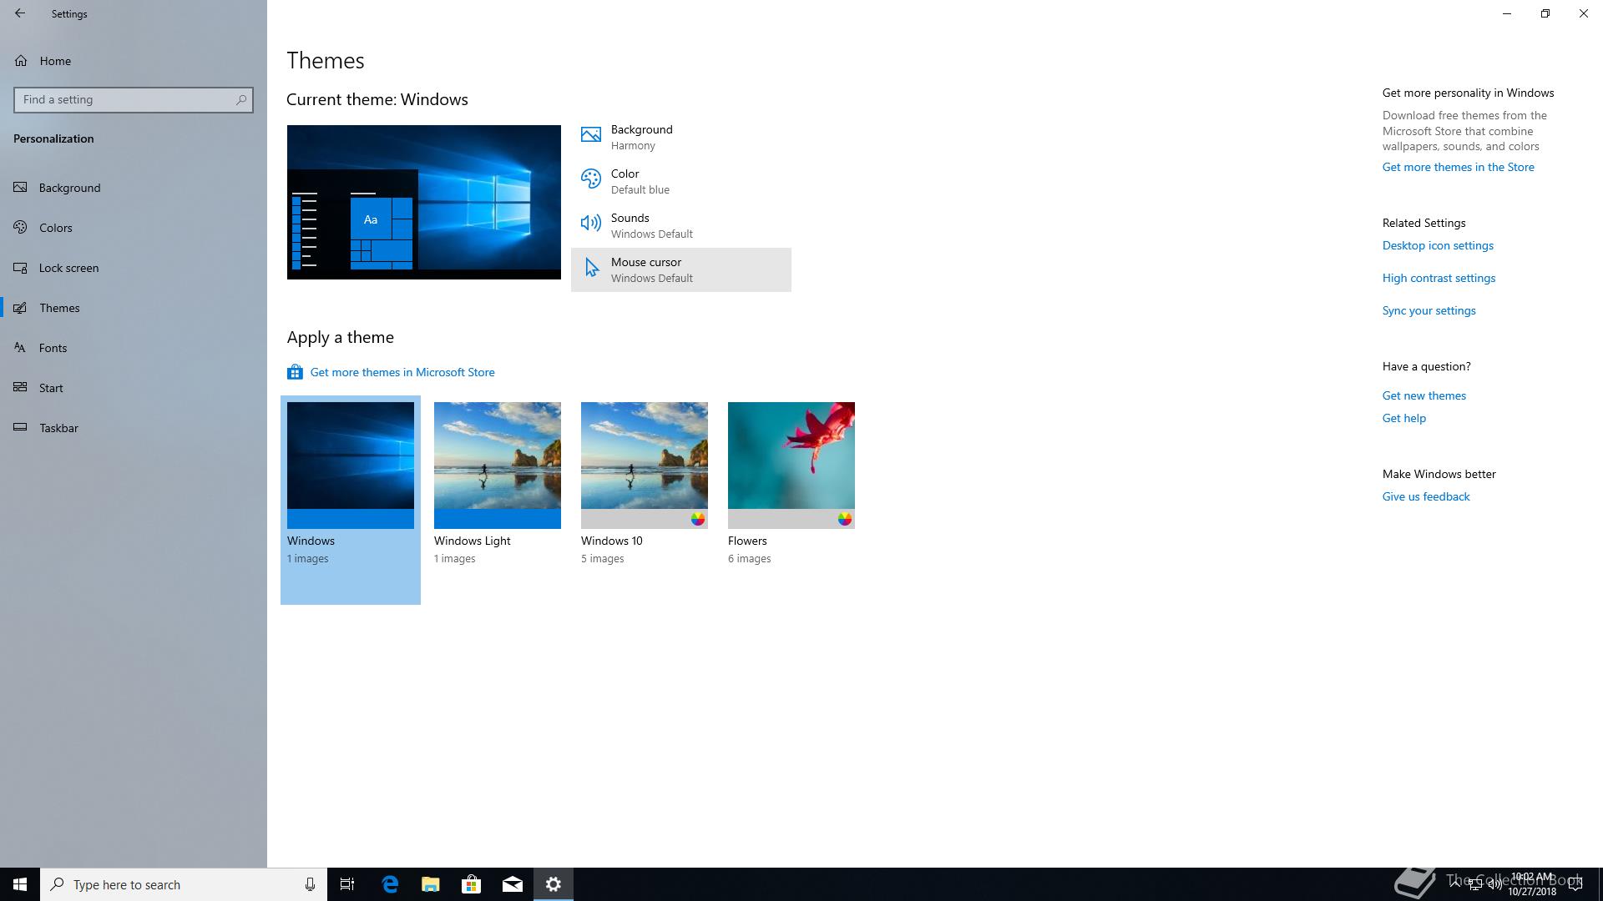Viewport: 1603px width, 901px height.
Task: Open the Action Center notification icon
Action: coord(1575,884)
